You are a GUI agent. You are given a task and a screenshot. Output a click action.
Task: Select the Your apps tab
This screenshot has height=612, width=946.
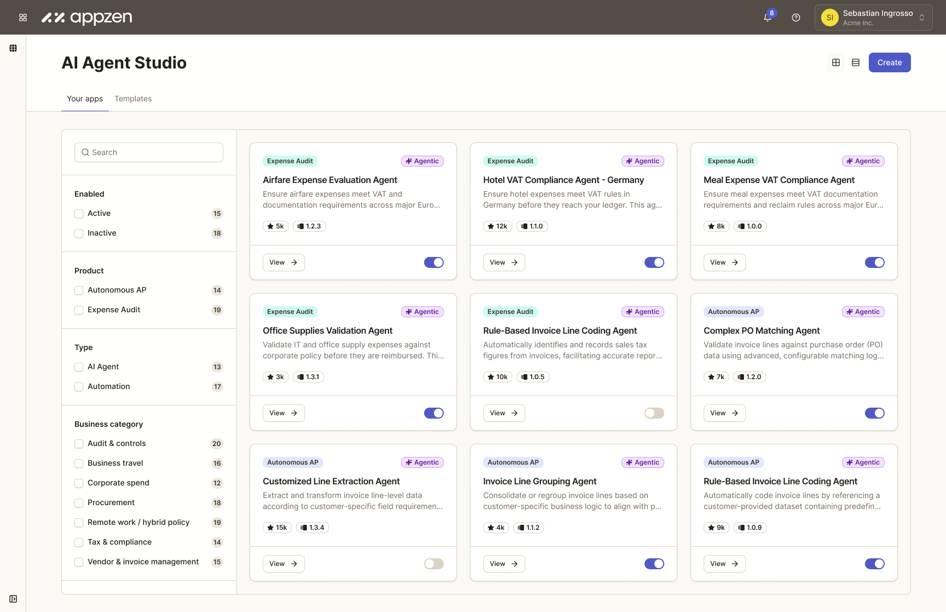pyautogui.click(x=85, y=99)
